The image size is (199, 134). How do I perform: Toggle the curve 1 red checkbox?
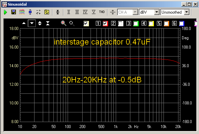[106, 23]
